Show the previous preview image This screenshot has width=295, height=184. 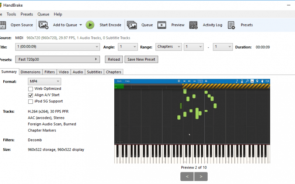click(187, 177)
